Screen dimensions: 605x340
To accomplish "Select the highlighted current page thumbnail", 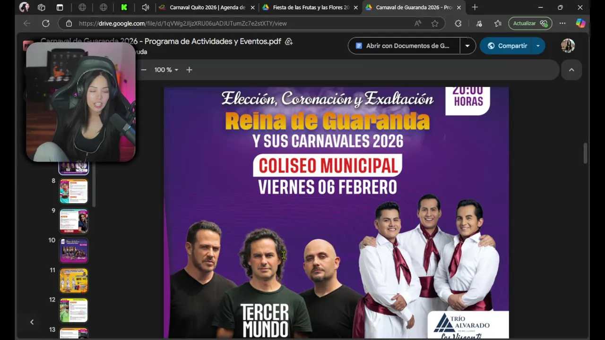I will coord(74,168).
